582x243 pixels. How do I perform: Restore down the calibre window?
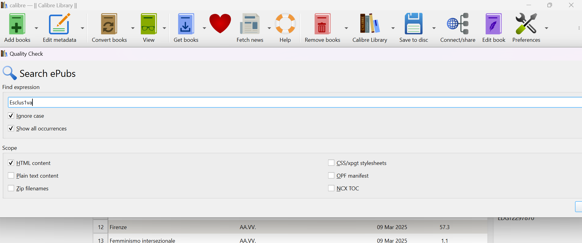(x=550, y=5)
